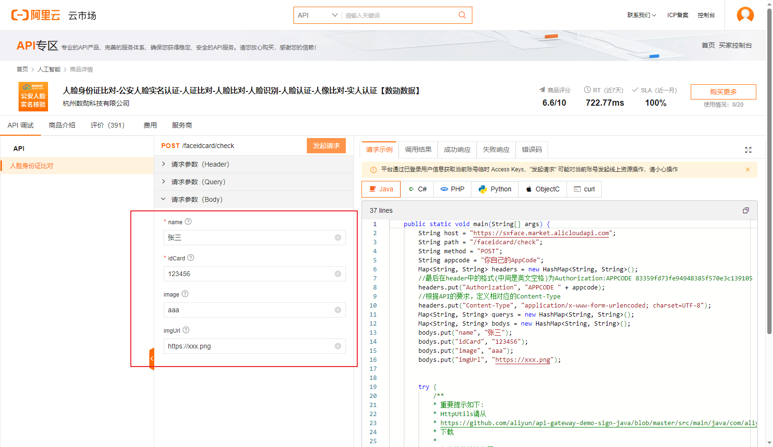The width and height of the screenshot is (773, 447).
Task: Clear the name input field
Action: 338,238
